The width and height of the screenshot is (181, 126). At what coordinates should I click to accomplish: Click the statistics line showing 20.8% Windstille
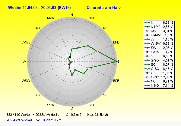[x=57, y=115]
